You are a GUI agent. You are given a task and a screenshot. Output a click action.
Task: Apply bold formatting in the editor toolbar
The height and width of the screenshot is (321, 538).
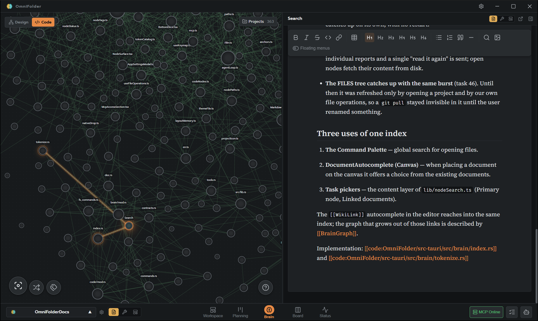click(x=295, y=37)
